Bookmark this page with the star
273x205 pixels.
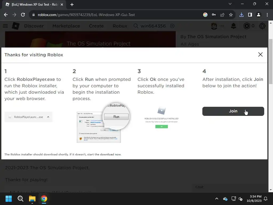(x=231, y=15)
